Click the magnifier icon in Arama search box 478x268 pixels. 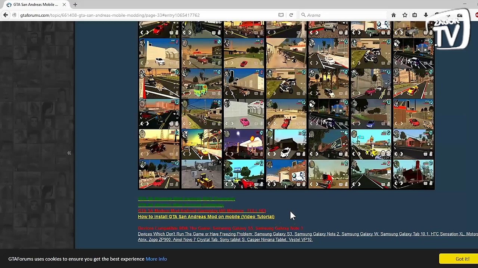[304, 15]
